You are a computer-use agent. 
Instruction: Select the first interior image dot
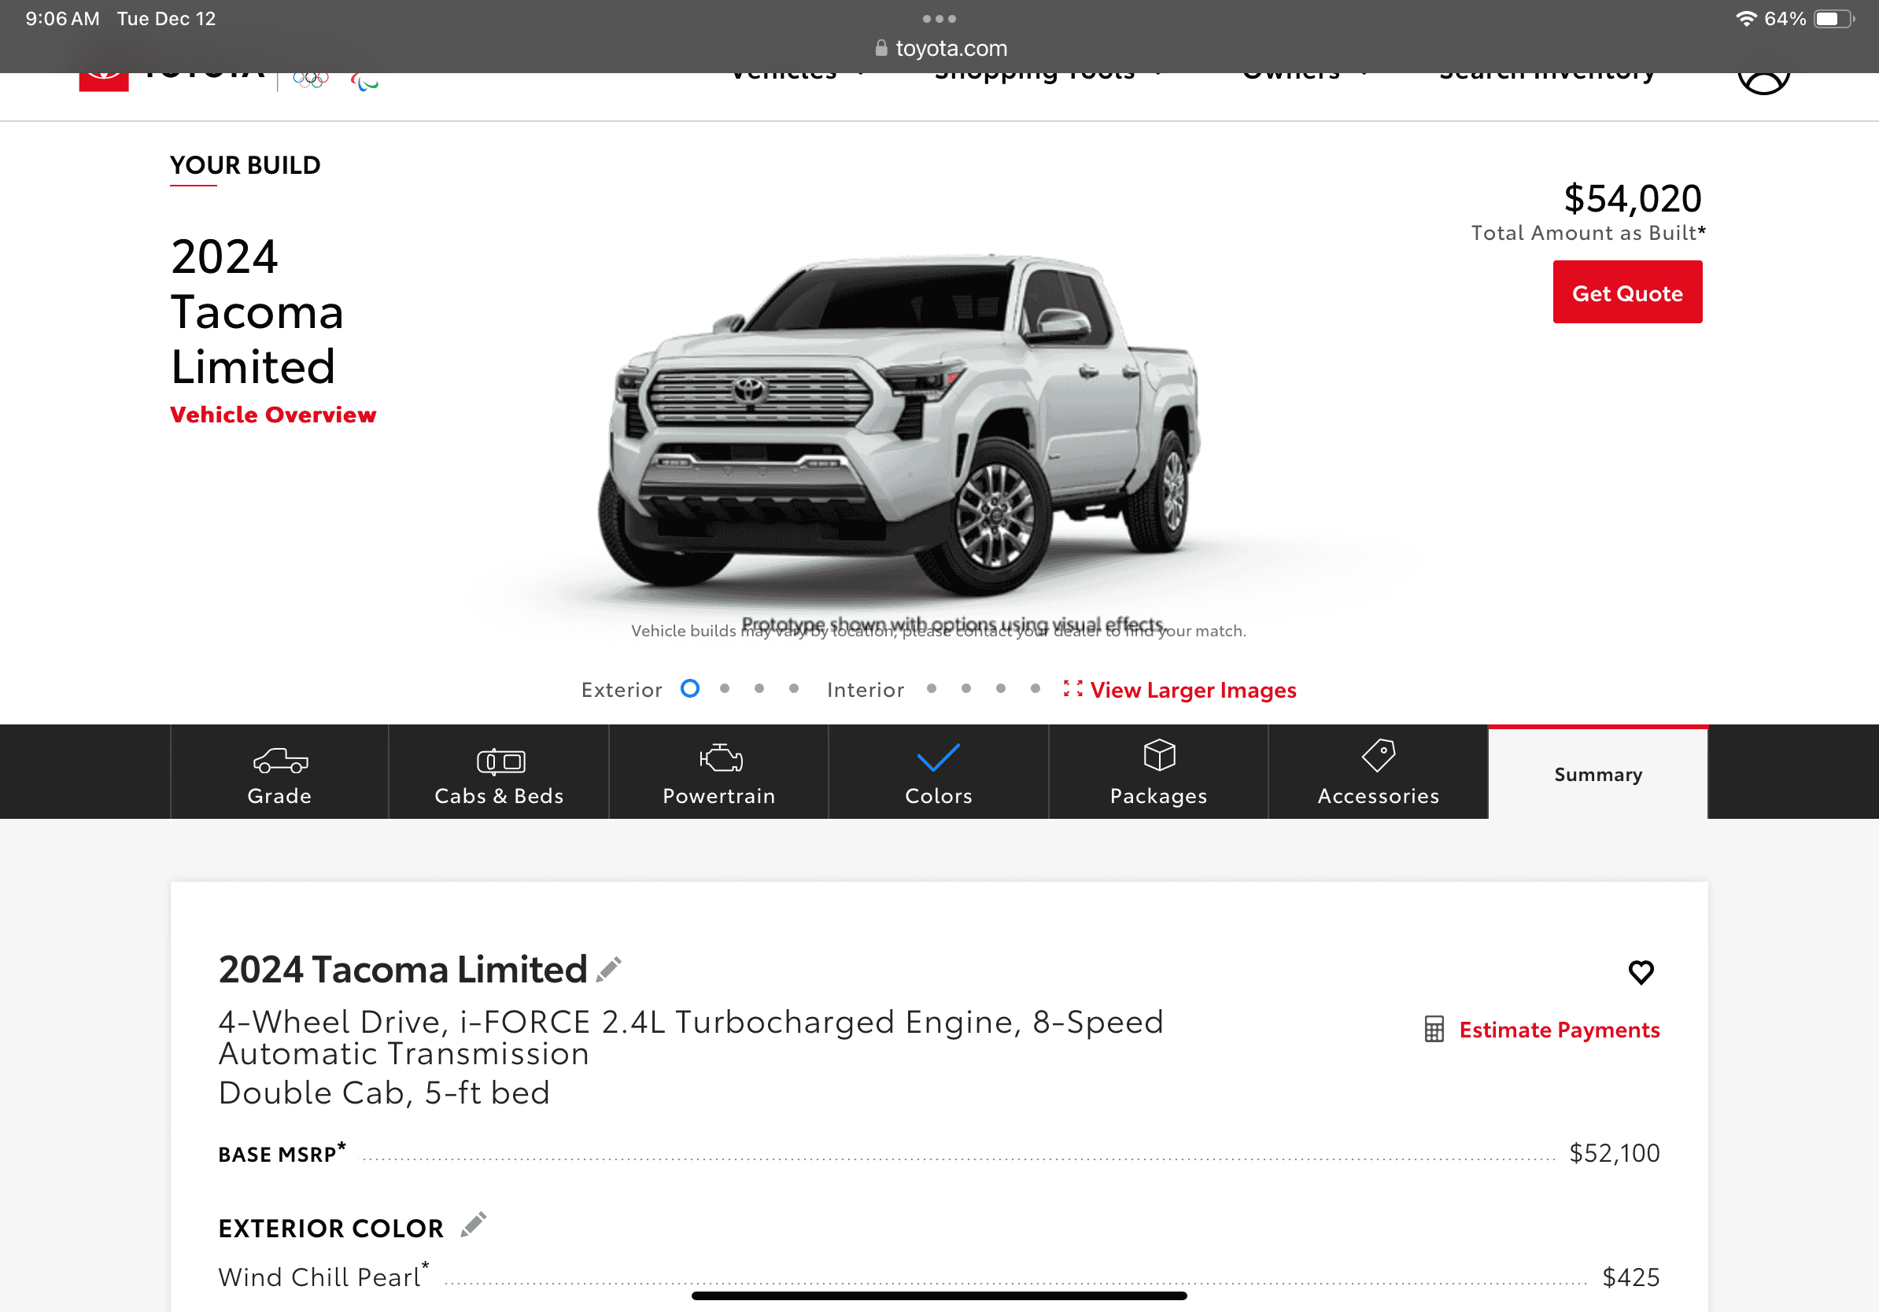pyautogui.click(x=932, y=689)
